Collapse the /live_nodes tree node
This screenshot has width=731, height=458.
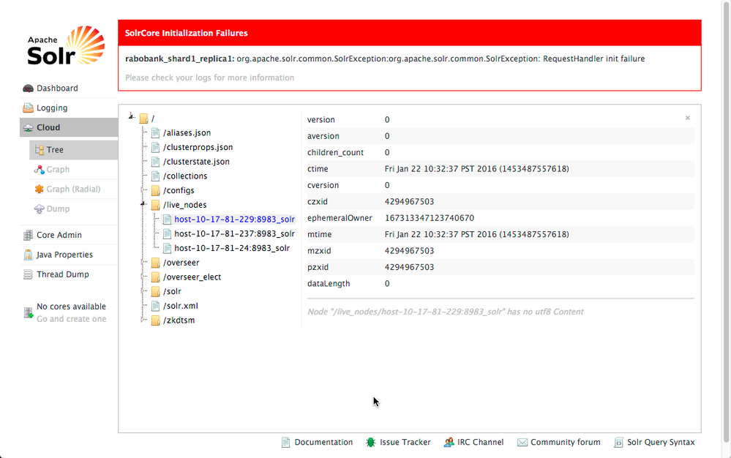click(x=143, y=203)
